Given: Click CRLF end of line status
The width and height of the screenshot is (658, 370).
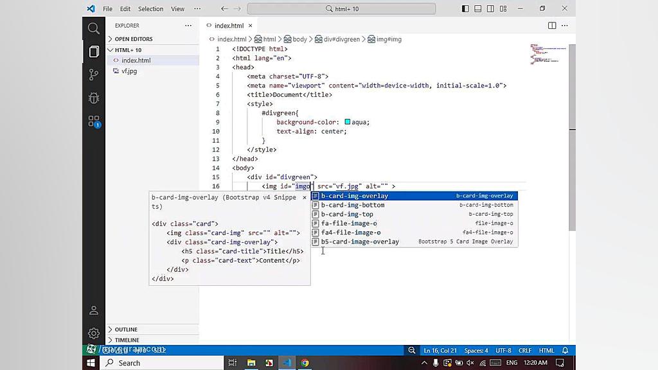Looking at the screenshot, I should pos(525,350).
